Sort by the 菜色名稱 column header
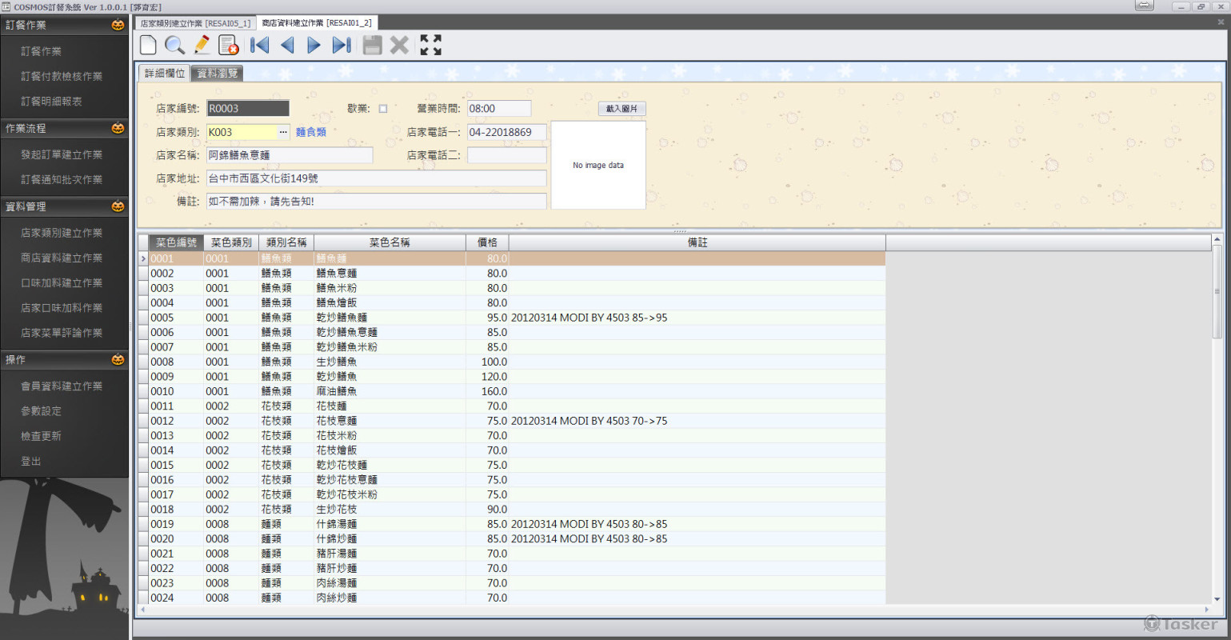The height and width of the screenshot is (640, 1231). pyautogui.click(x=390, y=242)
